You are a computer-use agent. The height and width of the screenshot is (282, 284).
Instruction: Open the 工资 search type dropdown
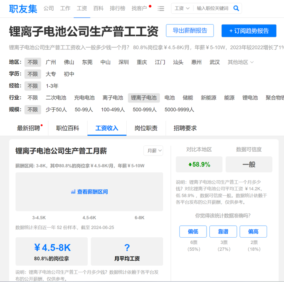point(182,8)
